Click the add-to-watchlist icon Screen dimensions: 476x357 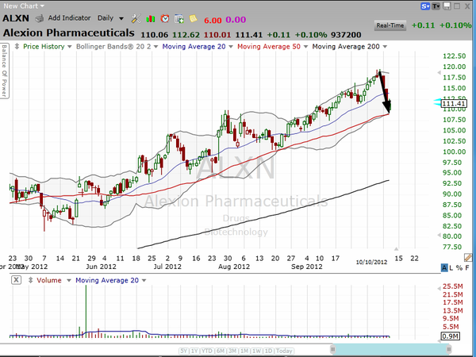(178, 19)
